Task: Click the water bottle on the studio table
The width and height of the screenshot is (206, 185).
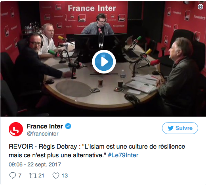Action: click(123, 74)
